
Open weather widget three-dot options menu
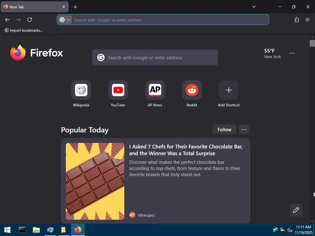[x=292, y=53]
